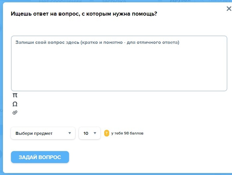Image resolution: width=232 pixels, height=175 pixels.
Task: Click the yellow question mark help icon
Action: coord(107,133)
